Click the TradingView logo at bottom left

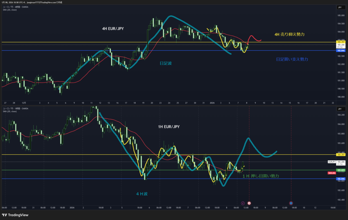point(15,215)
